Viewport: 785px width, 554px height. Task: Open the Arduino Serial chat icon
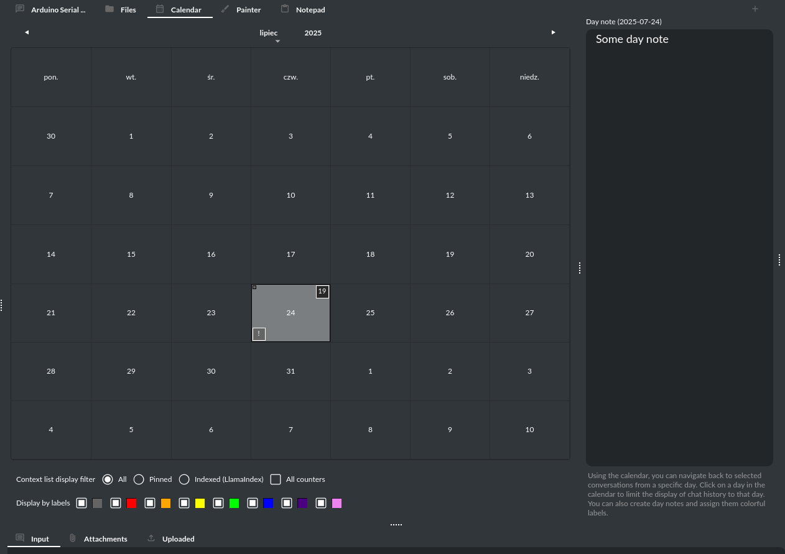click(x=19, y=9)
